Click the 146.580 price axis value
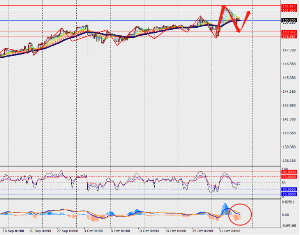 [x=289, y=64]
